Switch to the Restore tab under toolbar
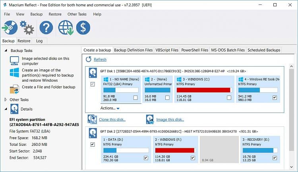 24,41
